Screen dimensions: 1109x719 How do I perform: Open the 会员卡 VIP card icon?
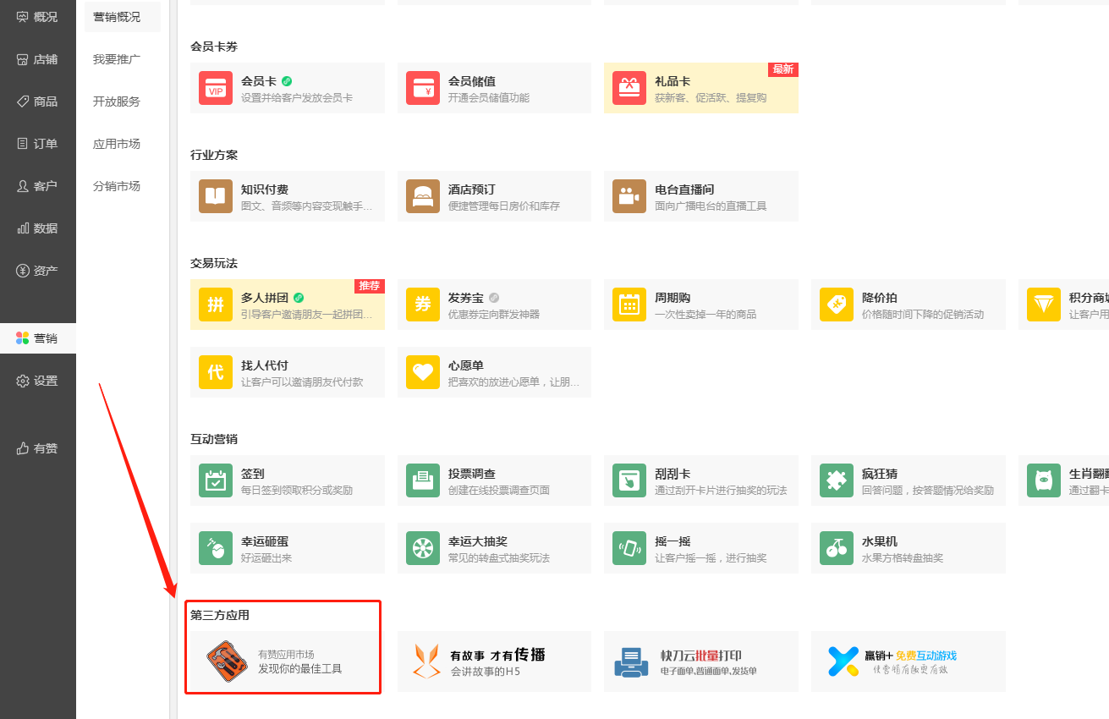click(216, 88)
